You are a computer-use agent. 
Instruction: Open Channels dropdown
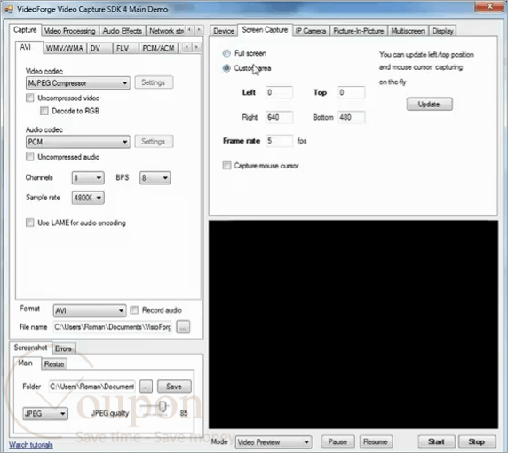tap(88, 178)
